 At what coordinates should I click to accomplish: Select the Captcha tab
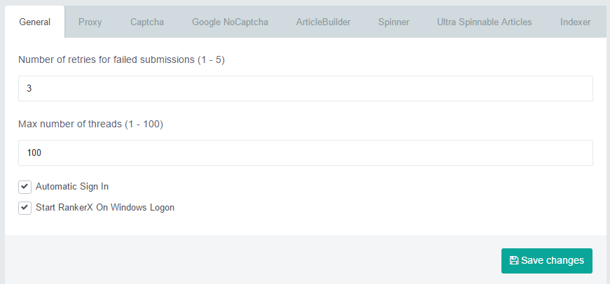click(x=146, y=22)
